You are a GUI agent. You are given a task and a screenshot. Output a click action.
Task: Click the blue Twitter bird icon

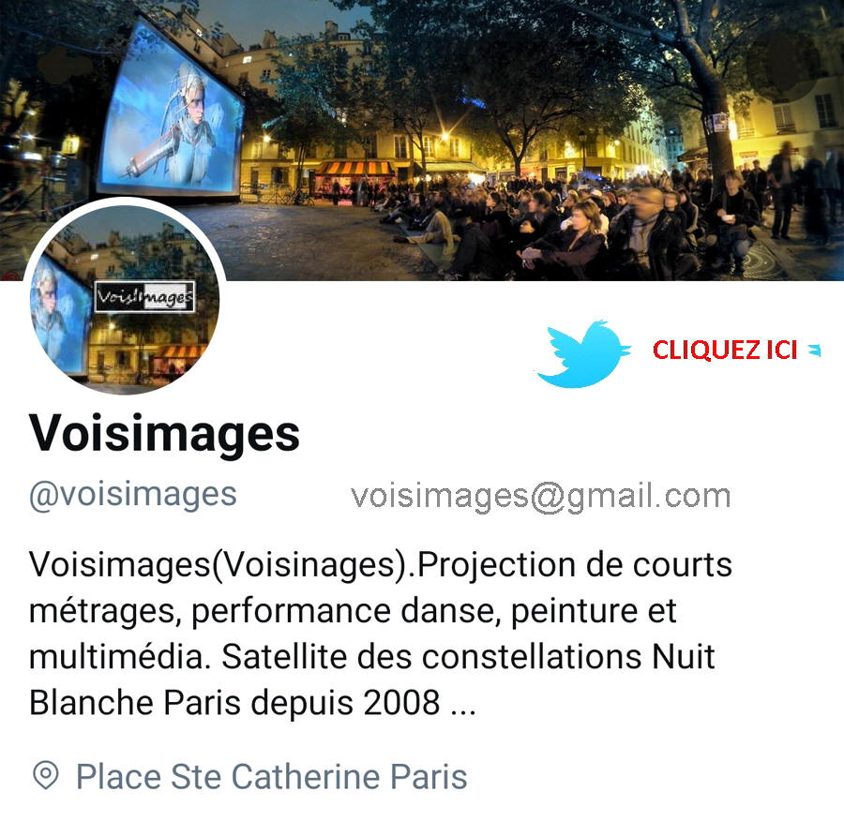[584, 354]
